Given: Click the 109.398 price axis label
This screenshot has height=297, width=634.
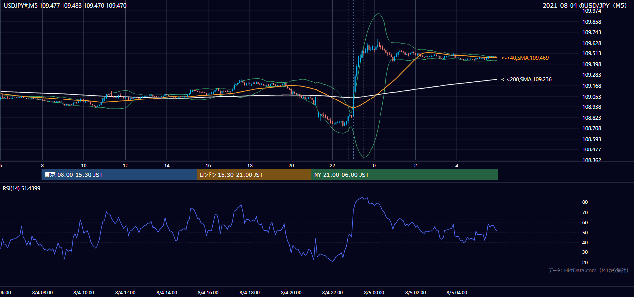Looking at the screenshot, I should [x=592, y=64].
